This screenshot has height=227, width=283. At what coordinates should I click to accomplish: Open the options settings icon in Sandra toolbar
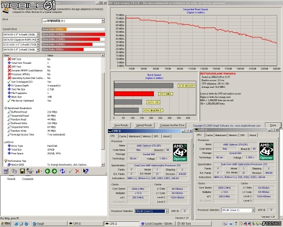click(x=30, y=171)
